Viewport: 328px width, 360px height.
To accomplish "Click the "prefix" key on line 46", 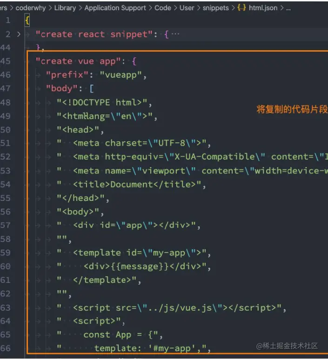I will click(x=67, y=75).
